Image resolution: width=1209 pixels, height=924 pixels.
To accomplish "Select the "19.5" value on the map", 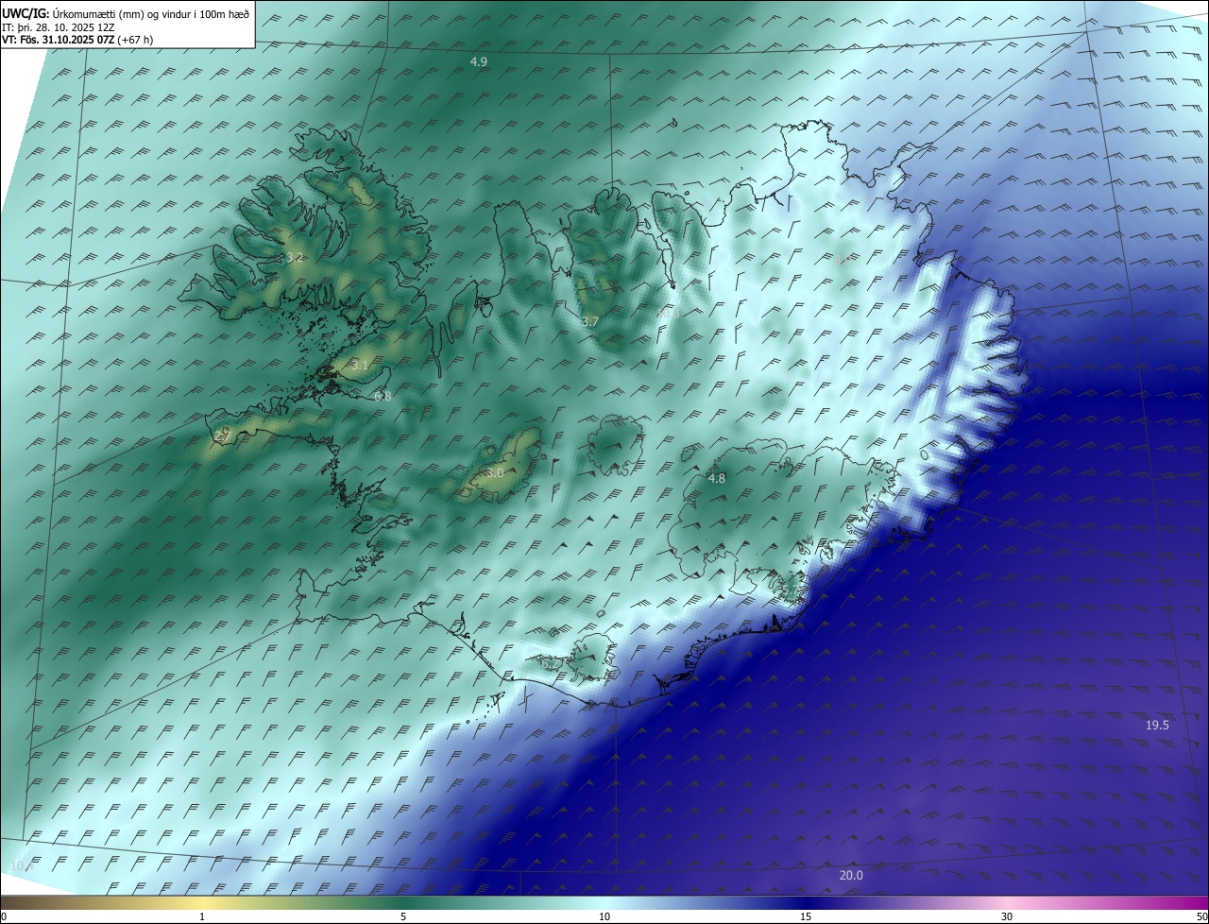I will [x=1157, y=725].
